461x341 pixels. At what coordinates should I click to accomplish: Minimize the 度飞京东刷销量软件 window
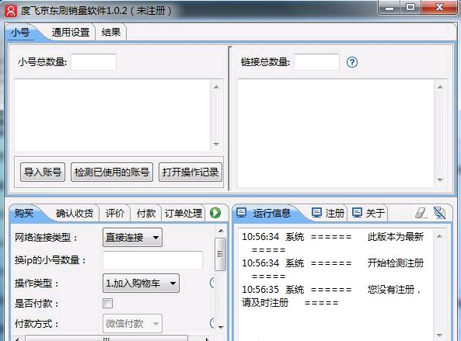pos(389,7)
